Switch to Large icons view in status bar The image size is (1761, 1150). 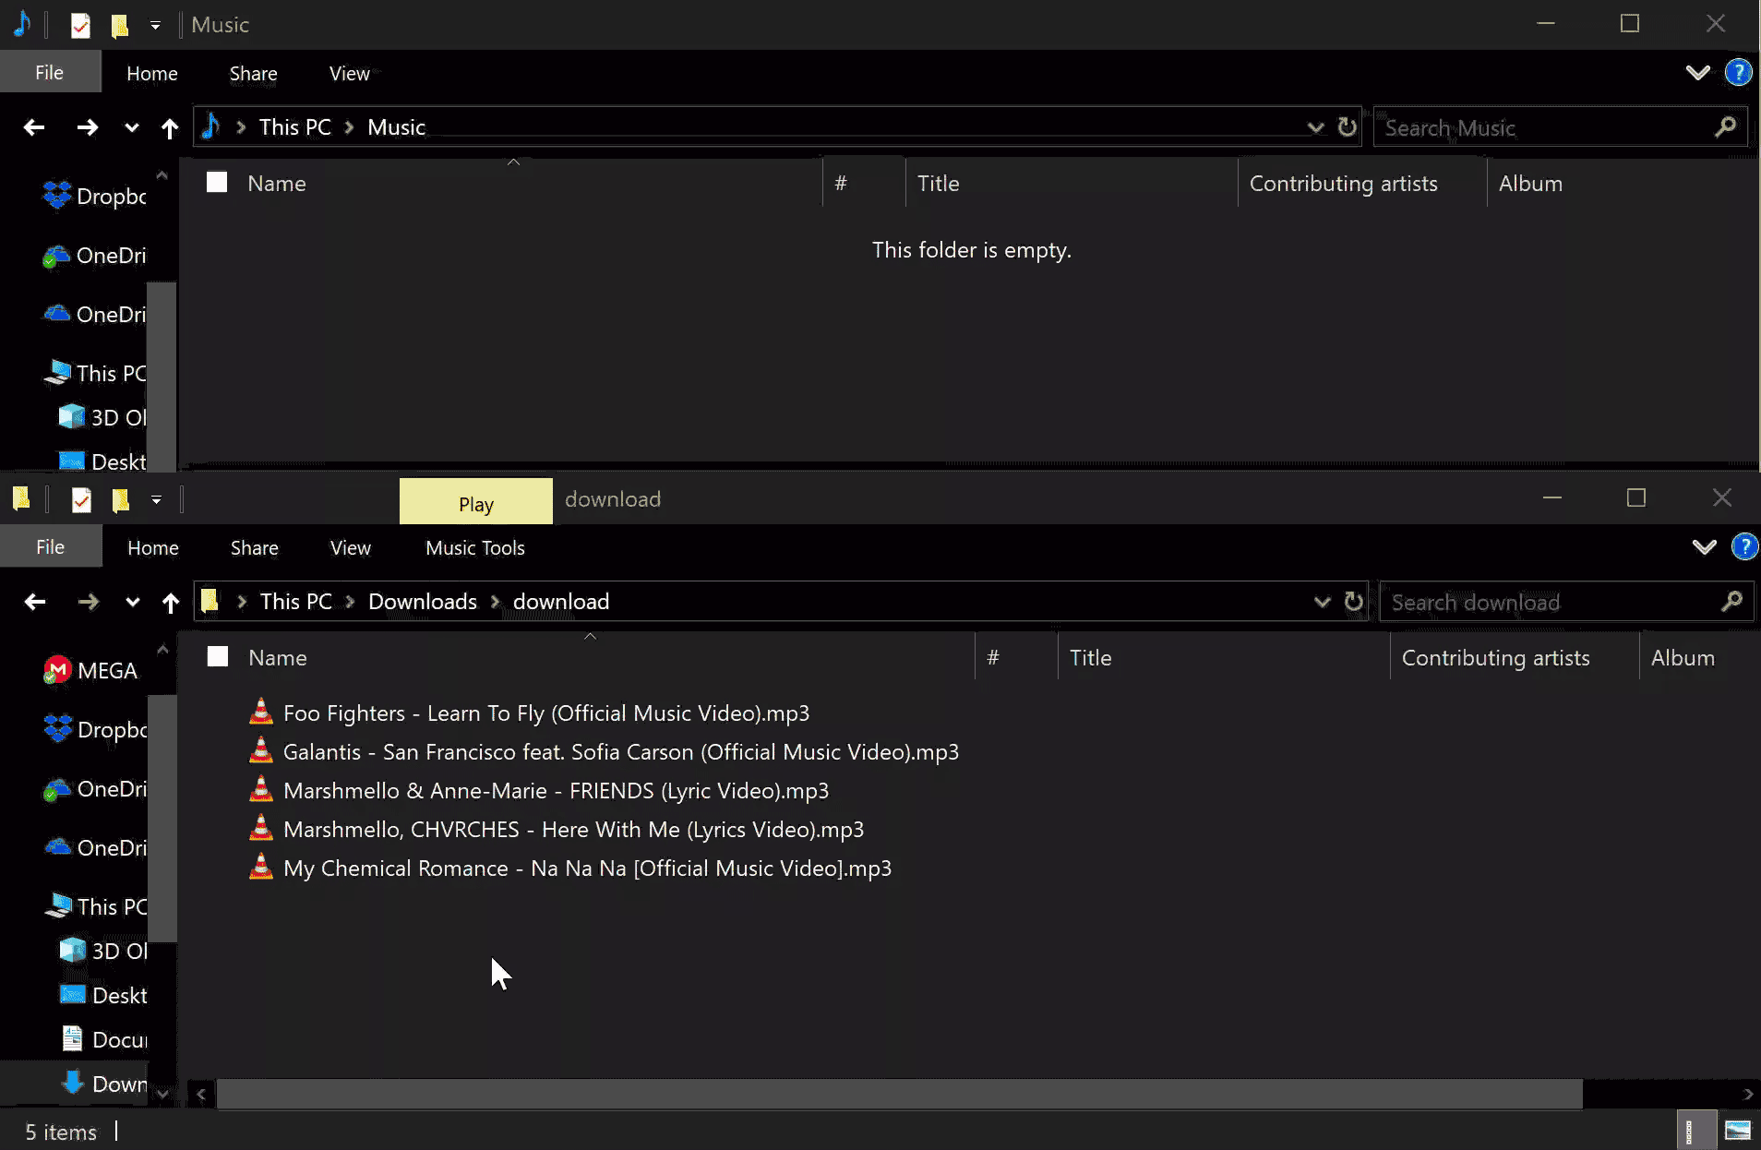(1737, 1131)
